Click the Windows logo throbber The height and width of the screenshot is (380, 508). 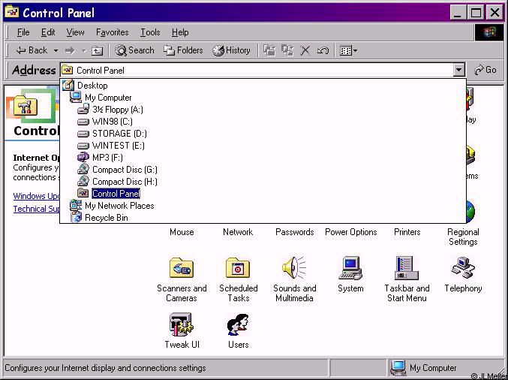click(489, 32)
